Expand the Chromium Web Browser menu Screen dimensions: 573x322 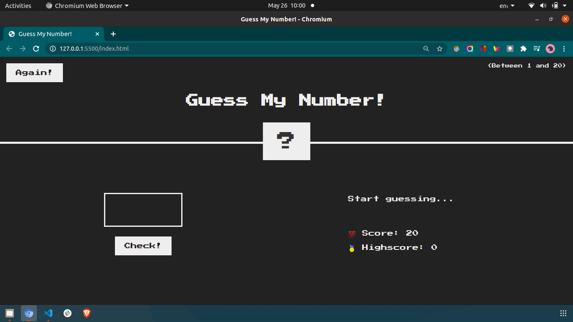(x=87, y=5)
